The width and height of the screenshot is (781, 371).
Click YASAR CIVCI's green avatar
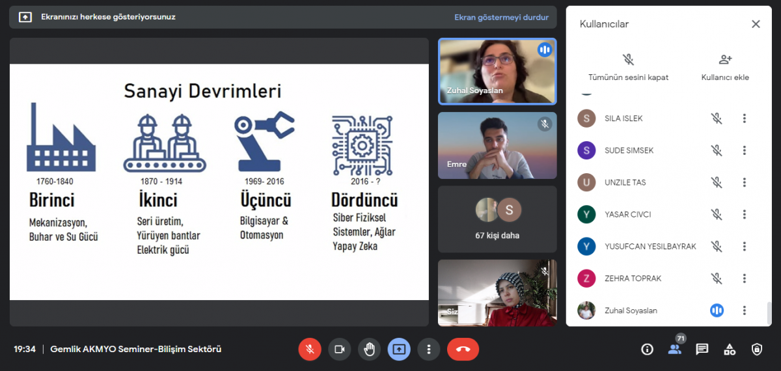coord(586,214)
